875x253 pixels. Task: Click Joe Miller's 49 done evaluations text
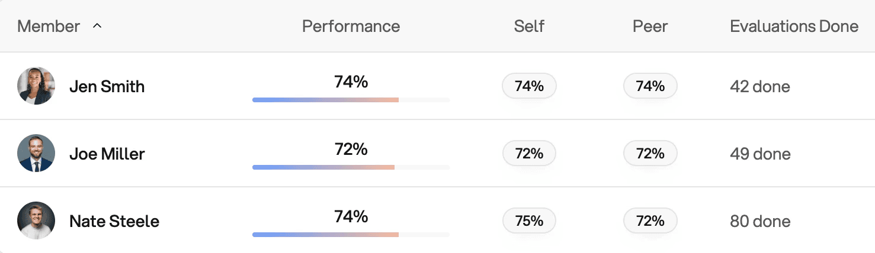(x=760, y=154)
